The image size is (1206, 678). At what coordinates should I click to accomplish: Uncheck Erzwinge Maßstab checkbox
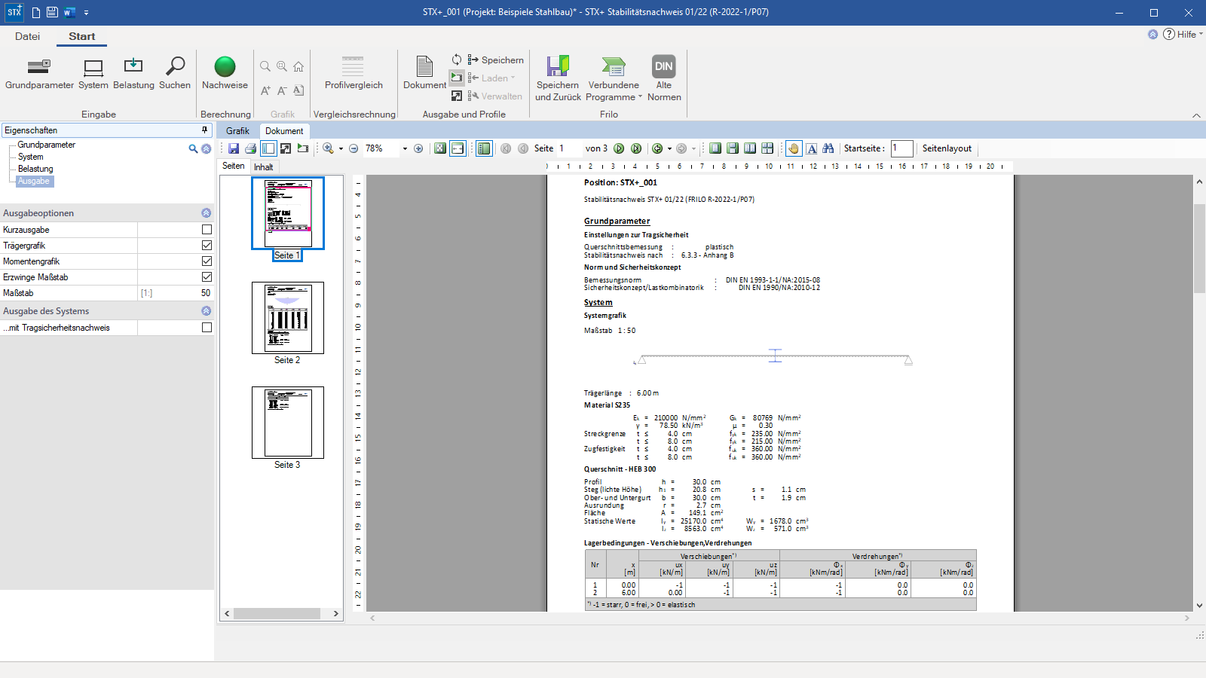tap(207, 277)
